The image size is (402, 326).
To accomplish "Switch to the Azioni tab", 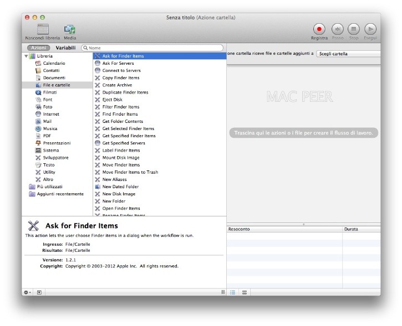I will pyautogui.click(x=38, y=48).
